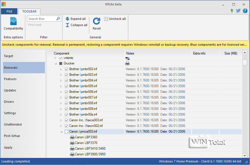Image resolution: width=250 pixels, height=165 pixels.
Task: Click the Uncheck all icon
Action: [106, 19]
